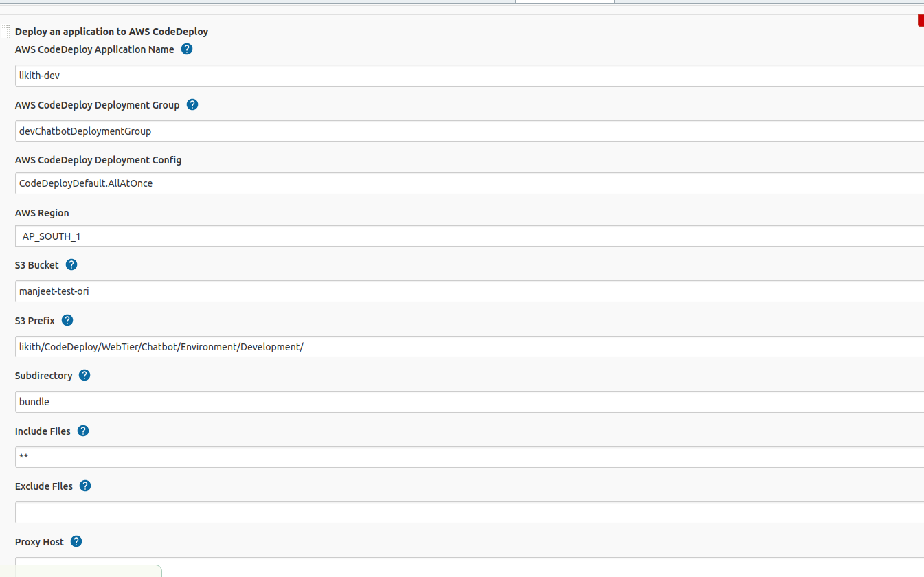
Task: View help for the Proxy Host field
Action: tap(76, 541)
